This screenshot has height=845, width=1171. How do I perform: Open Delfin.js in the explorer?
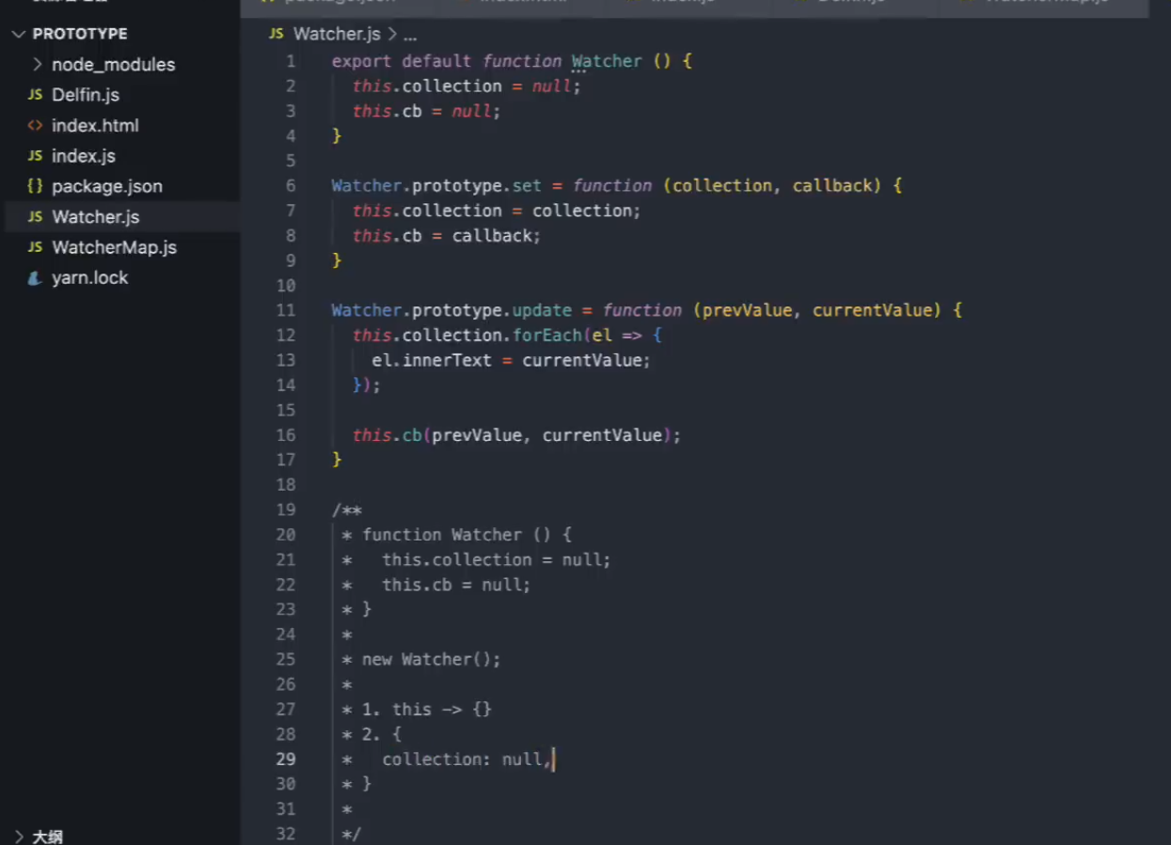(86, 95)
